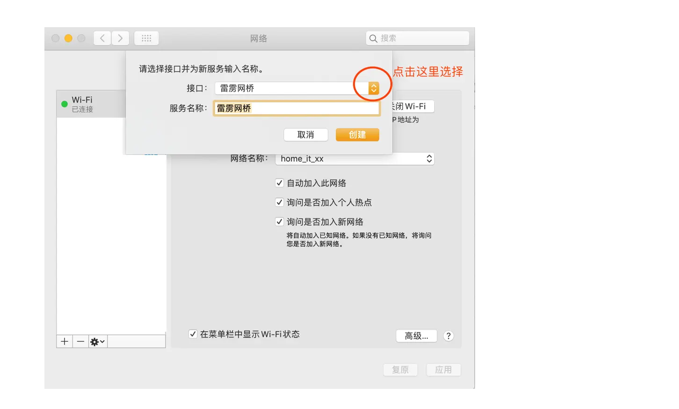Remove the selected service with the minus icon
The image size is (679, 409).
80,341
